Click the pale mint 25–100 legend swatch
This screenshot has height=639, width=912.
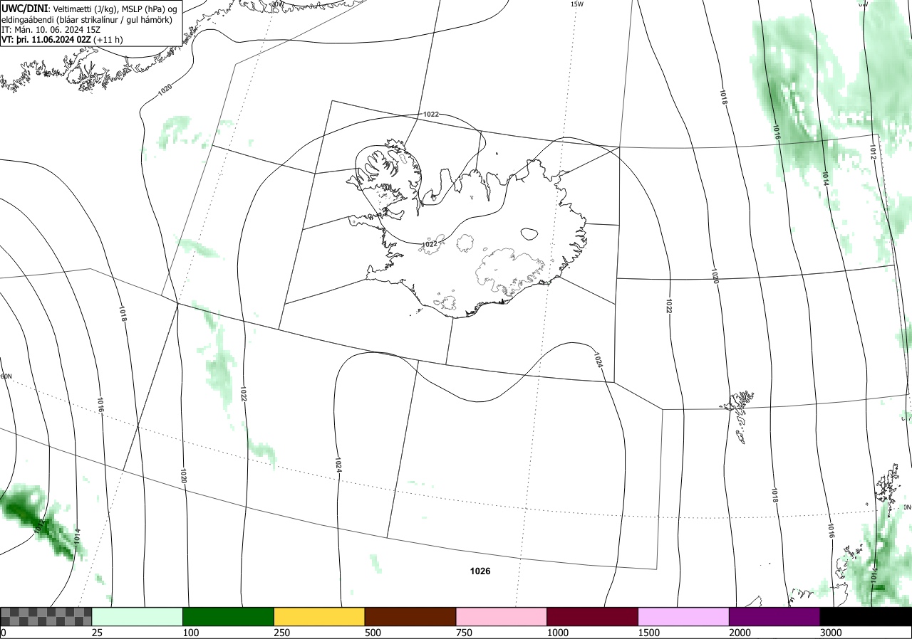tap(138, 616)
